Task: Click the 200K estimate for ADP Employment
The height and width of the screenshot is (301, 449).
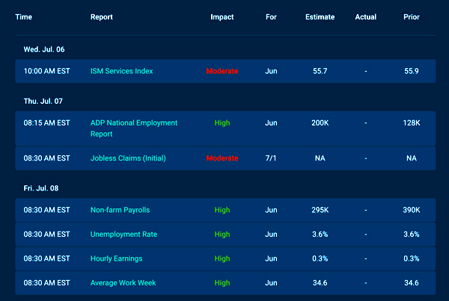Action: (320, 123)
